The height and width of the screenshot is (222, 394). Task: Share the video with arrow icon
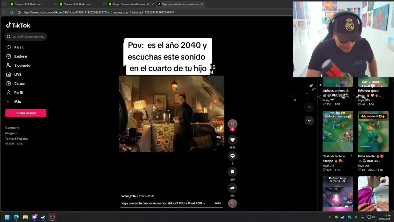point(232,188)
